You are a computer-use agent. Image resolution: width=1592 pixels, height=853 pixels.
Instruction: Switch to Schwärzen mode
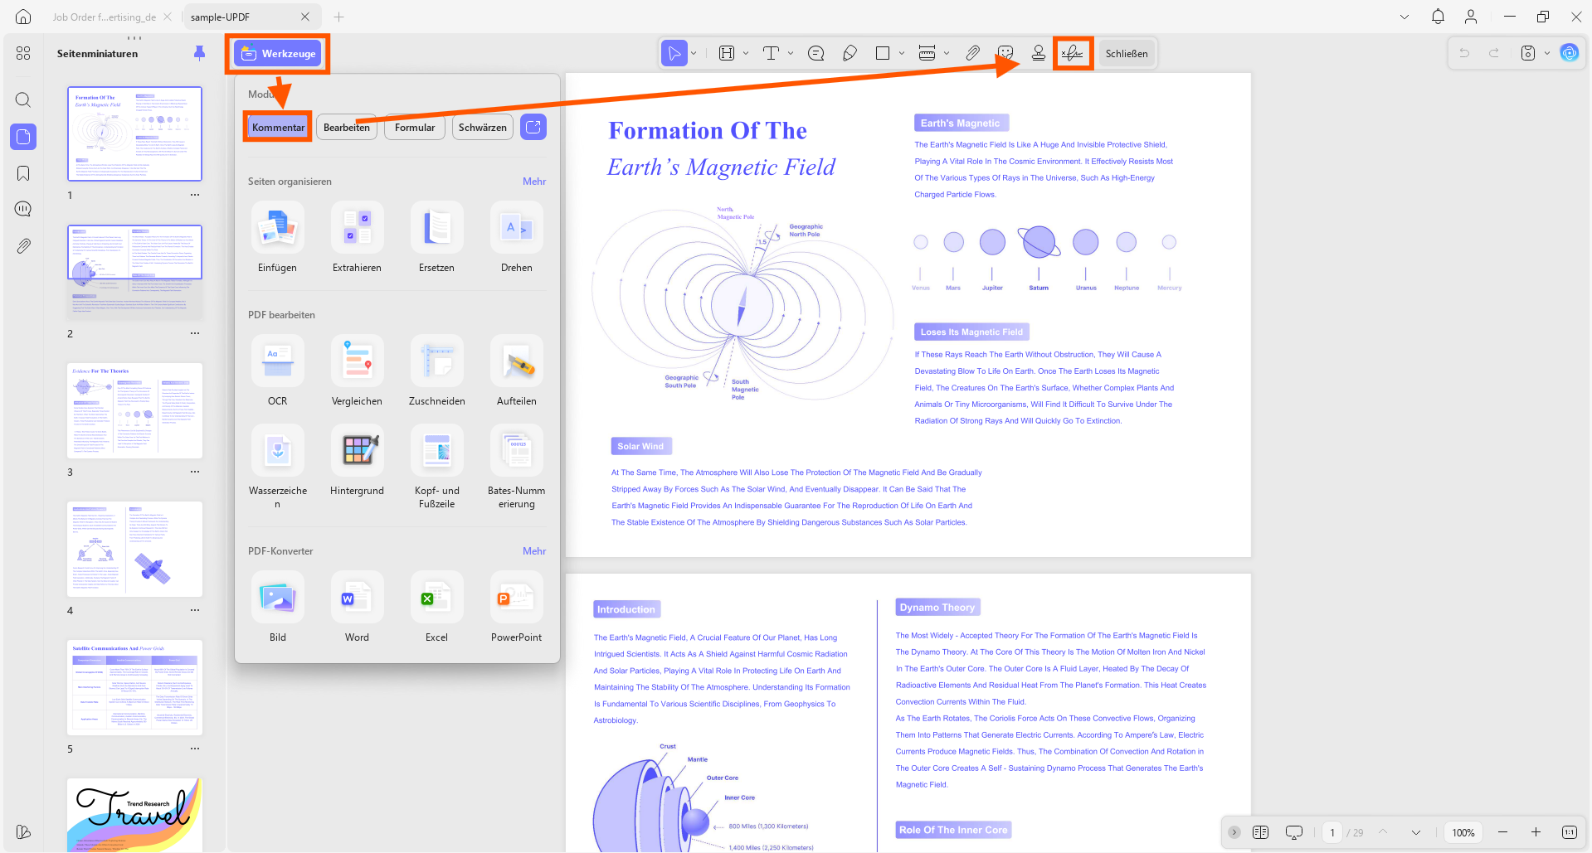click(x=482, y=127)
